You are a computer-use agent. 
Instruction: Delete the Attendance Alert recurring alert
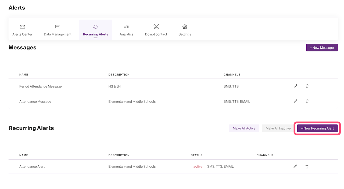pos(307,167)
